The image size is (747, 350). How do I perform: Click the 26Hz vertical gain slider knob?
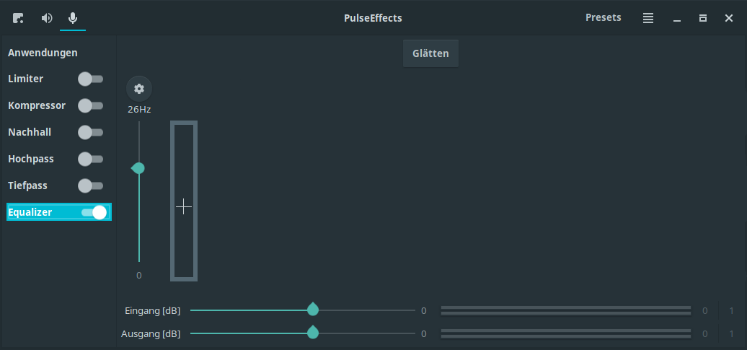(138, 168)
